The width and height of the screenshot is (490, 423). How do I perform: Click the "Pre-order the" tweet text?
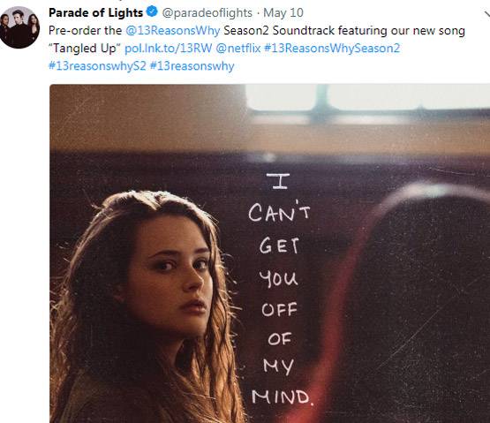[x=85, y=31]
